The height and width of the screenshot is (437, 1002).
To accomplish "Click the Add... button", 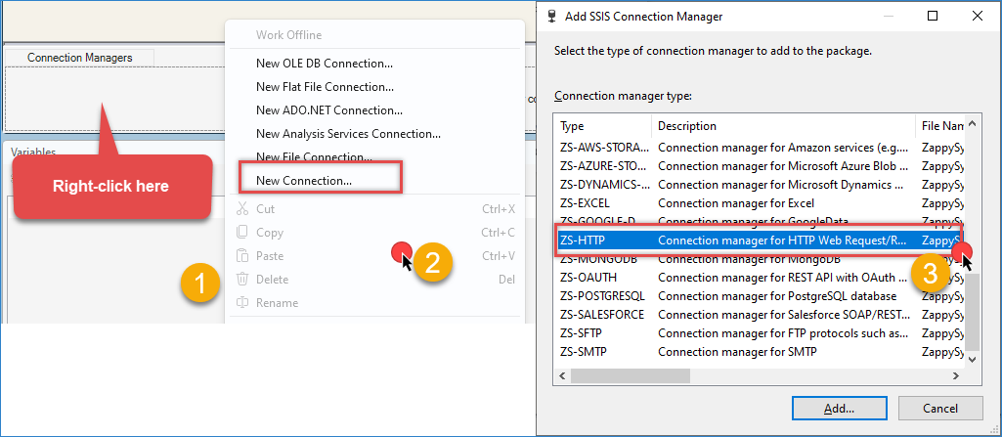I will click(x=839, y=408).
